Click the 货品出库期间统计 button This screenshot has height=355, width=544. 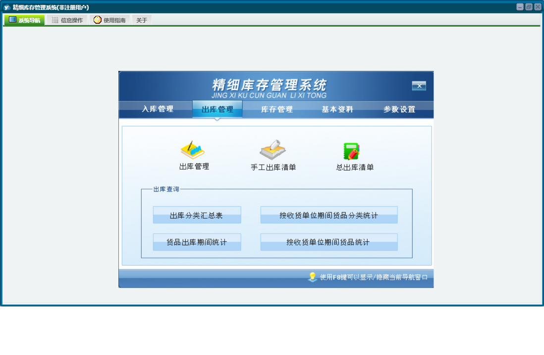tap(197, 242)
